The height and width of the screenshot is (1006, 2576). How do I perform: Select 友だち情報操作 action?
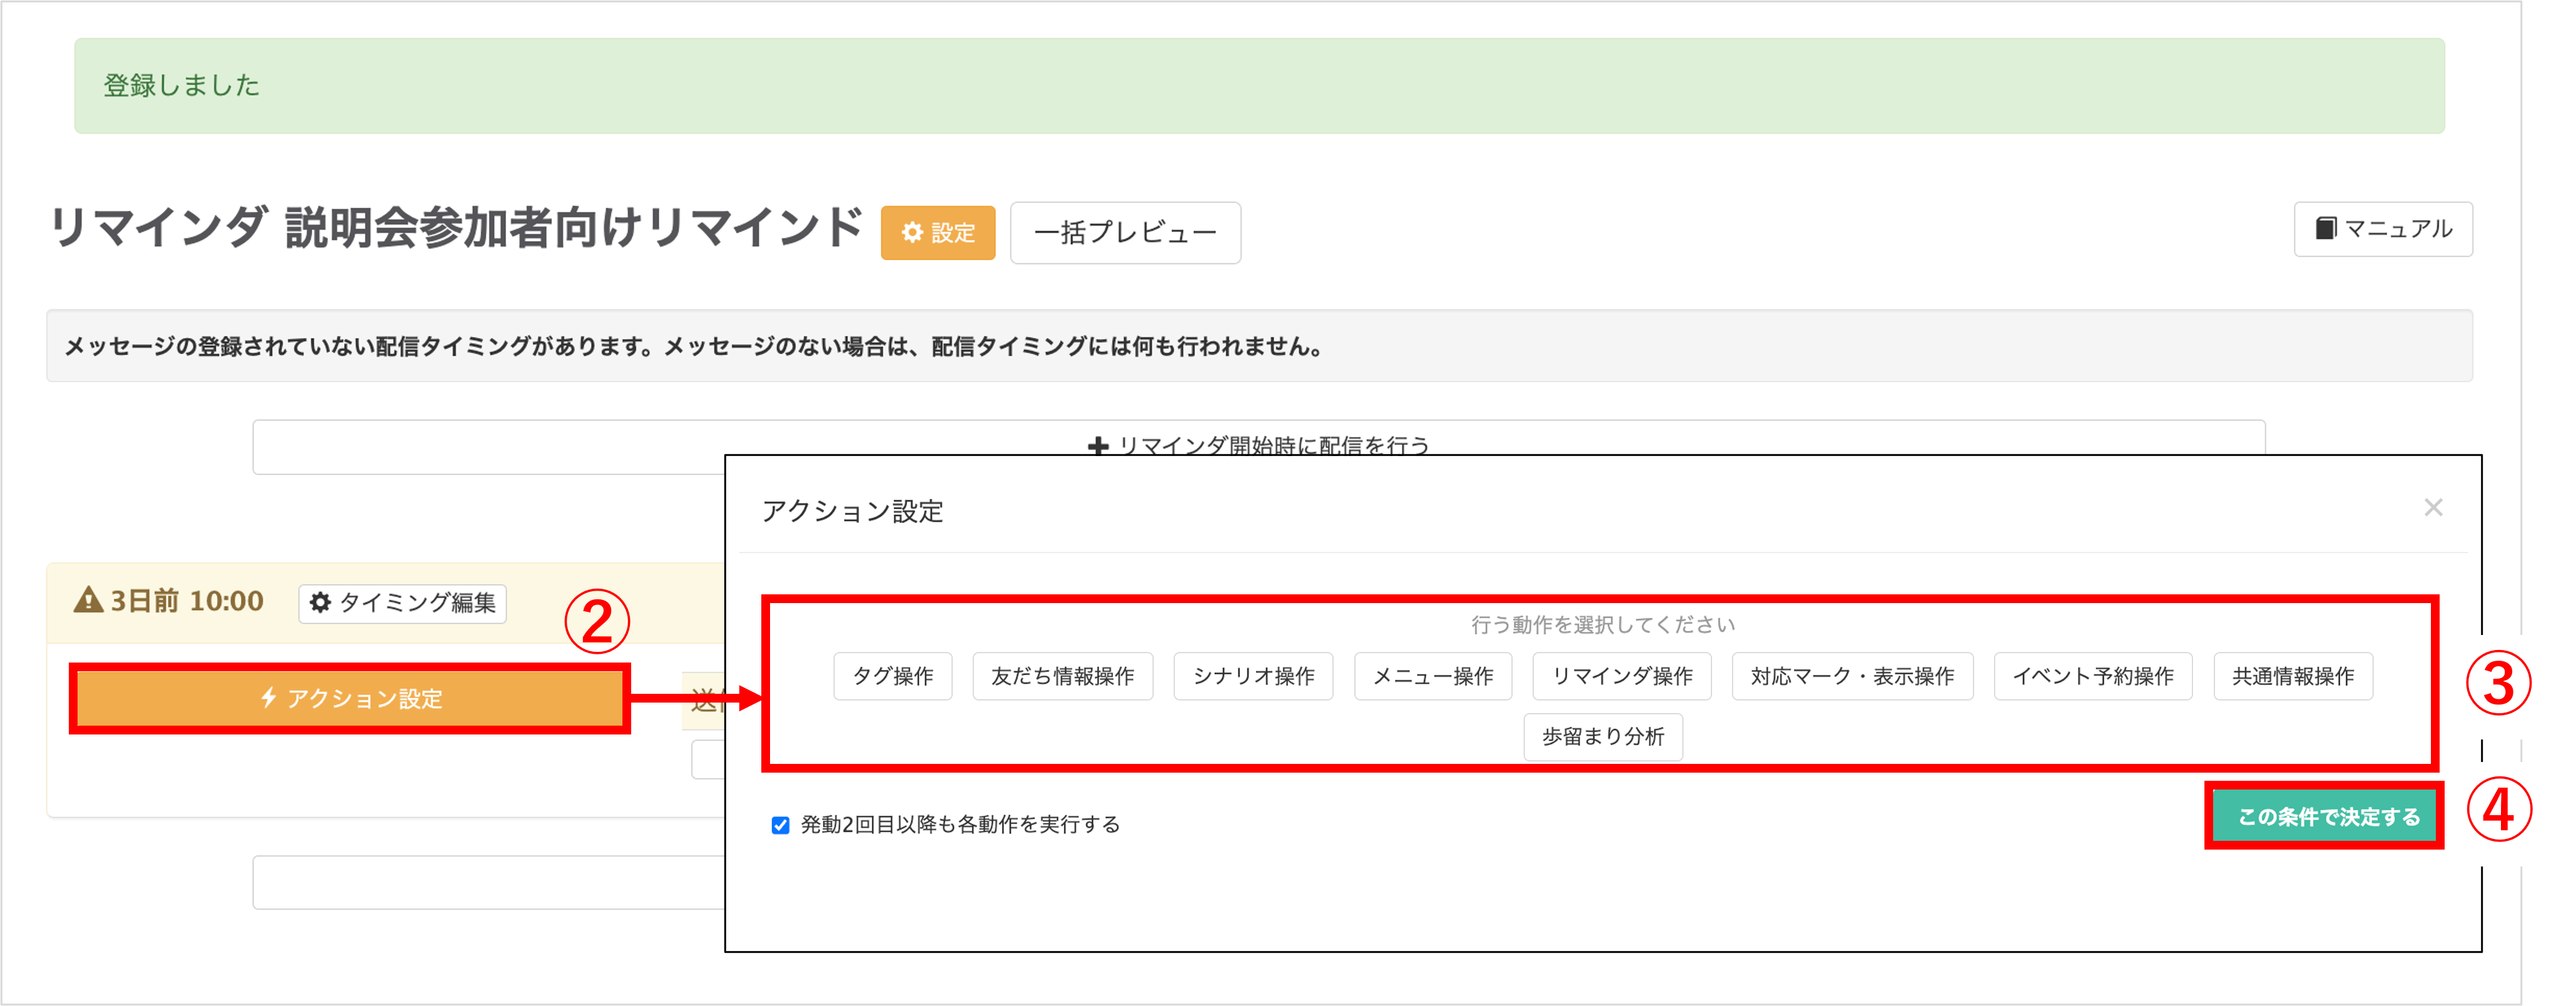point(1062,676)
